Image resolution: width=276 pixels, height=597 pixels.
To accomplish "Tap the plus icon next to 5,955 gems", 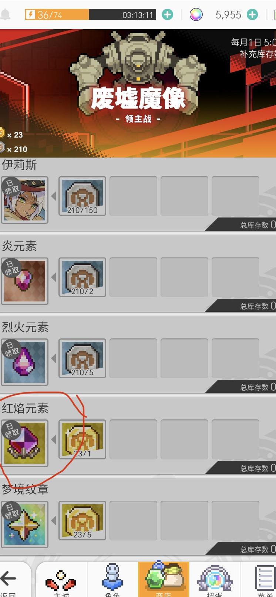I will tap(252, 15).
